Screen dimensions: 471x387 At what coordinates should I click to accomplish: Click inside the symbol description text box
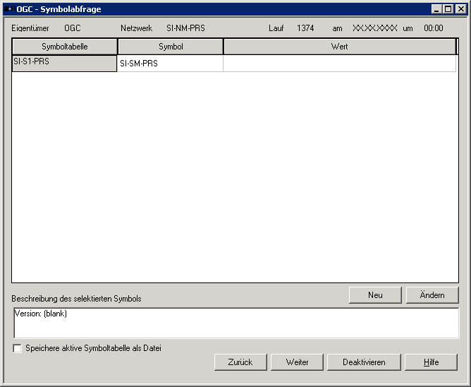tap(235, 323)
